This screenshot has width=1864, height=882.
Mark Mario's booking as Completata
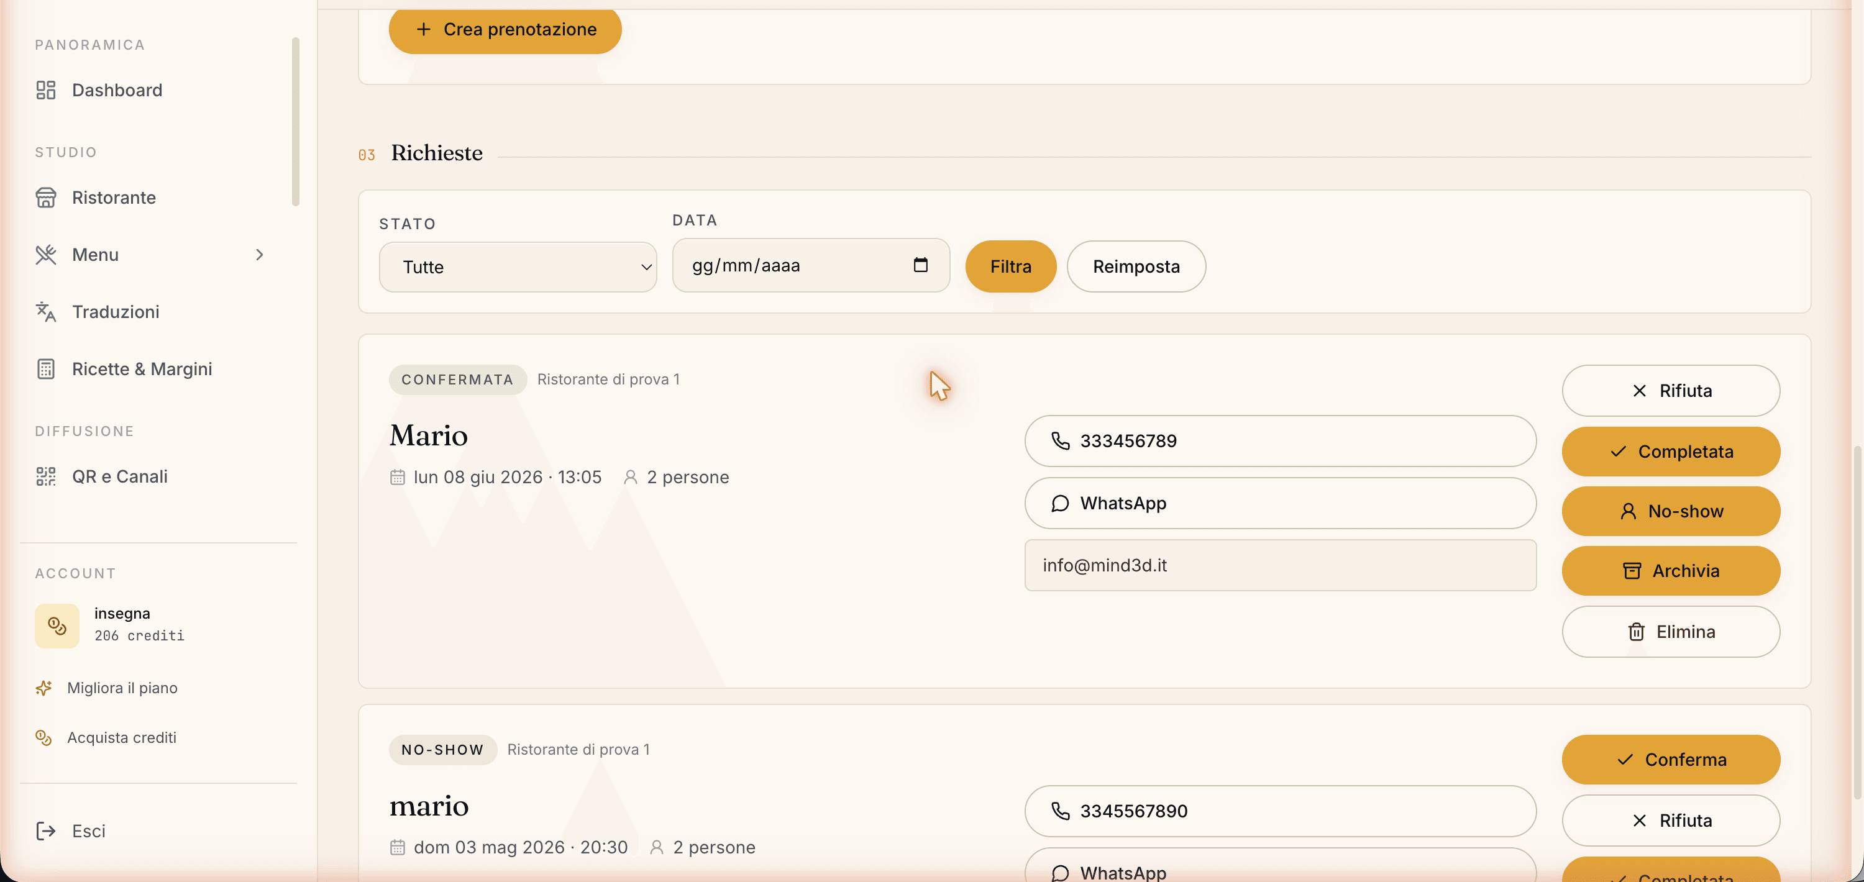click(x=1670, y=452)
